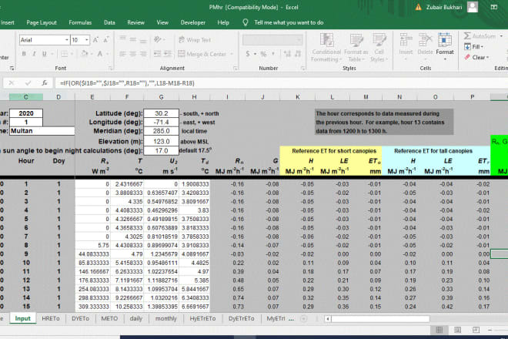Click the Decrease Decimal icon
508x339 pixels.
(x=298, y=54)
